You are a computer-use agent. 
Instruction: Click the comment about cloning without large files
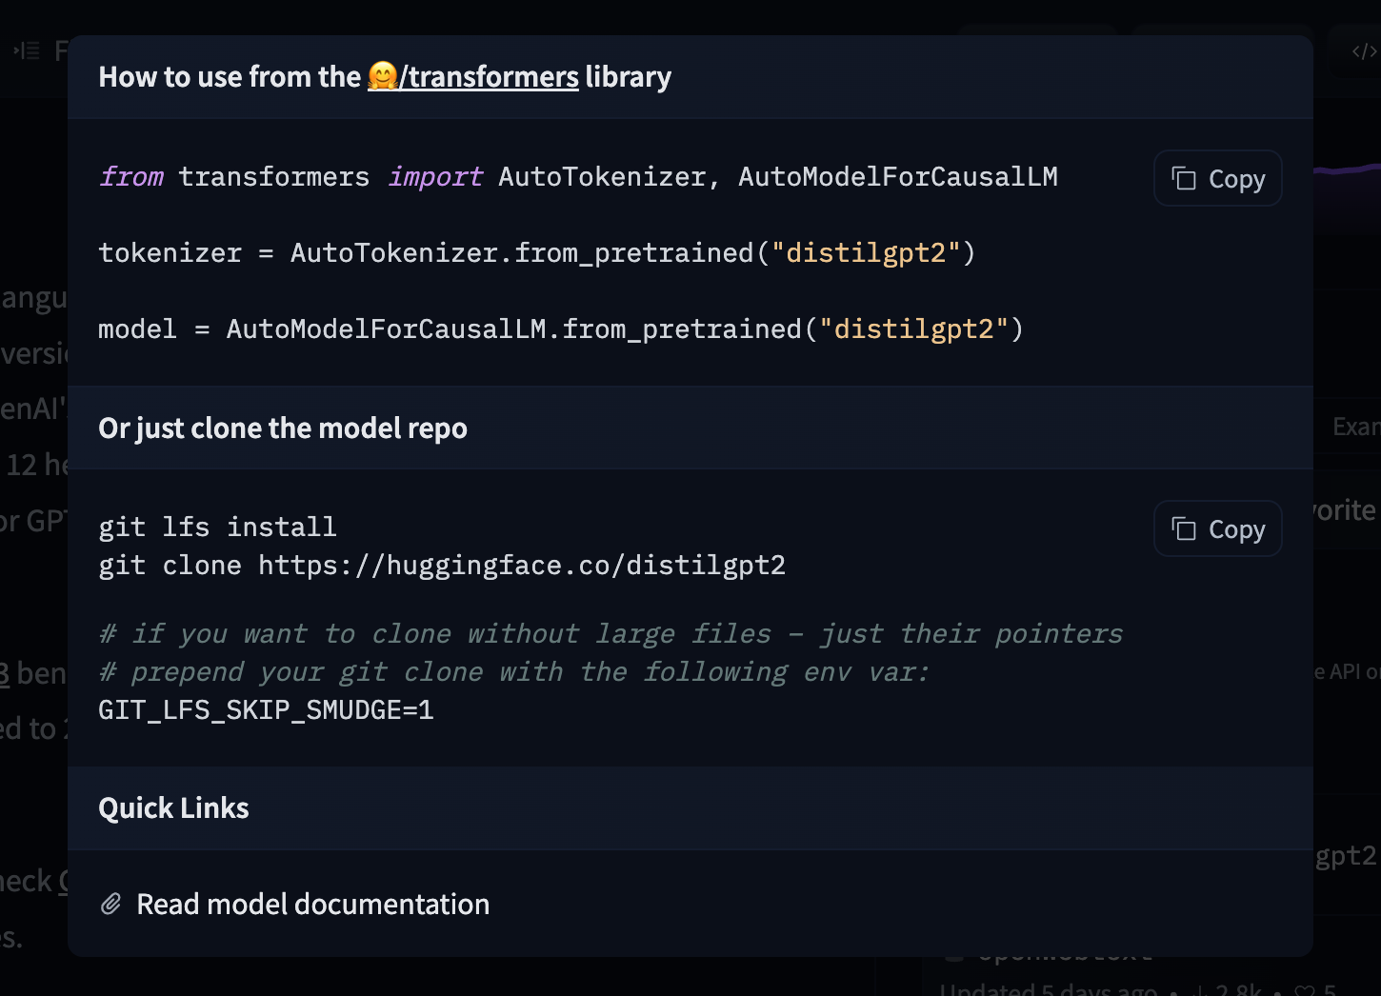[x=610, y=634]
